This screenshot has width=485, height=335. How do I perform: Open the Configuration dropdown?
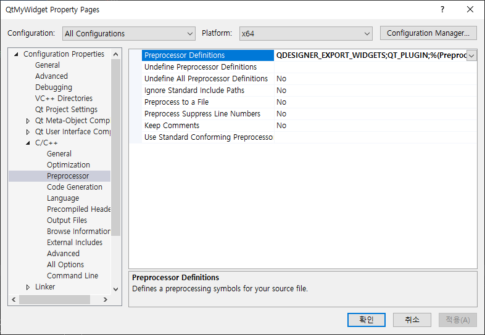pos(129,33)
